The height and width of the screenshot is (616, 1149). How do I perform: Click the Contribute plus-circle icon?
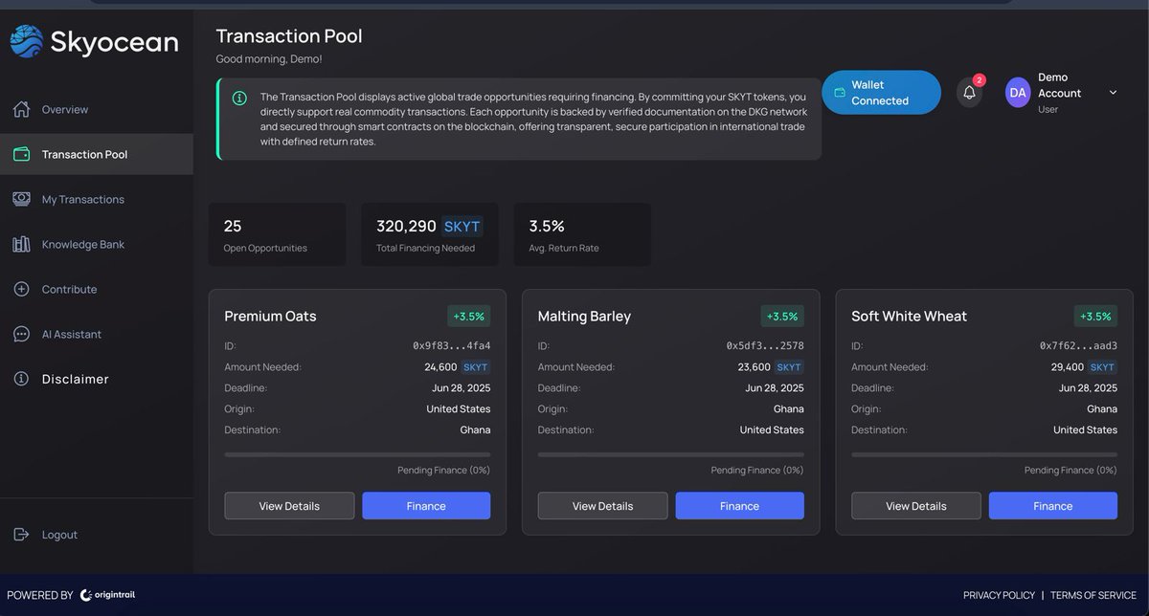click(21, 289)
